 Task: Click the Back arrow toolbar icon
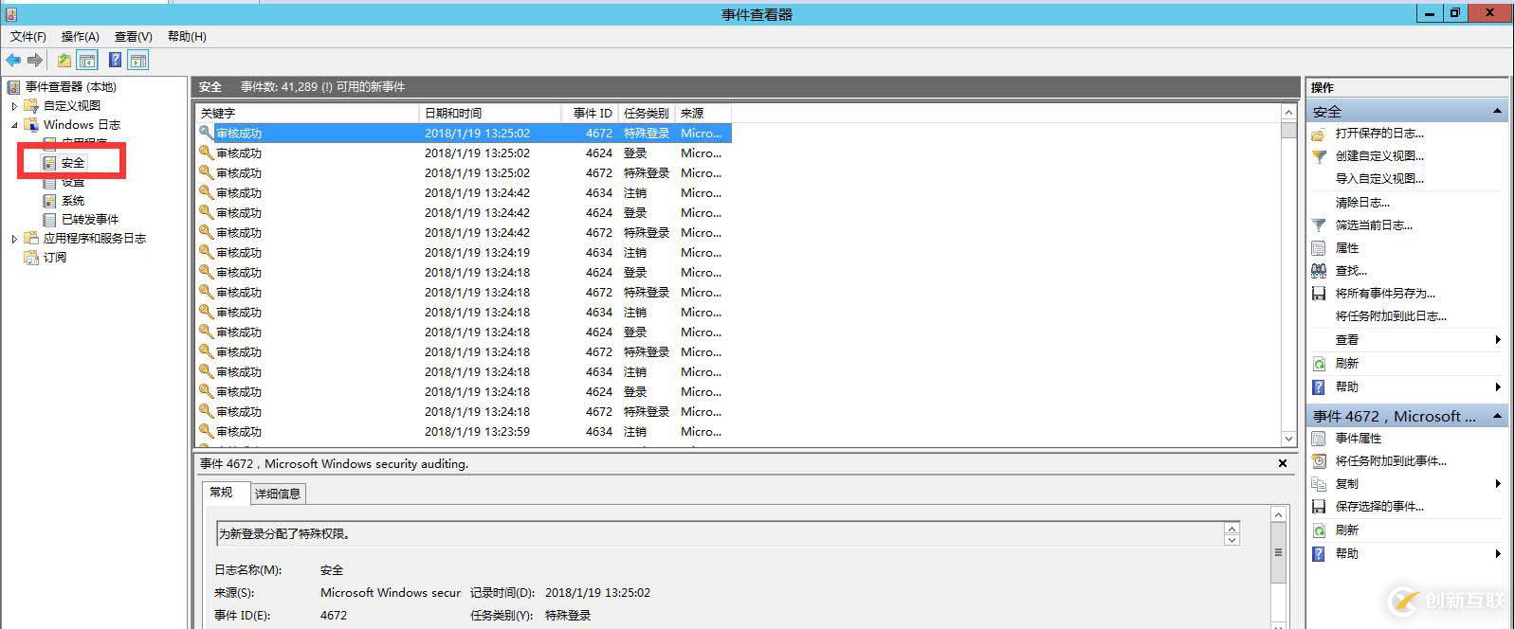click(13, 61)
